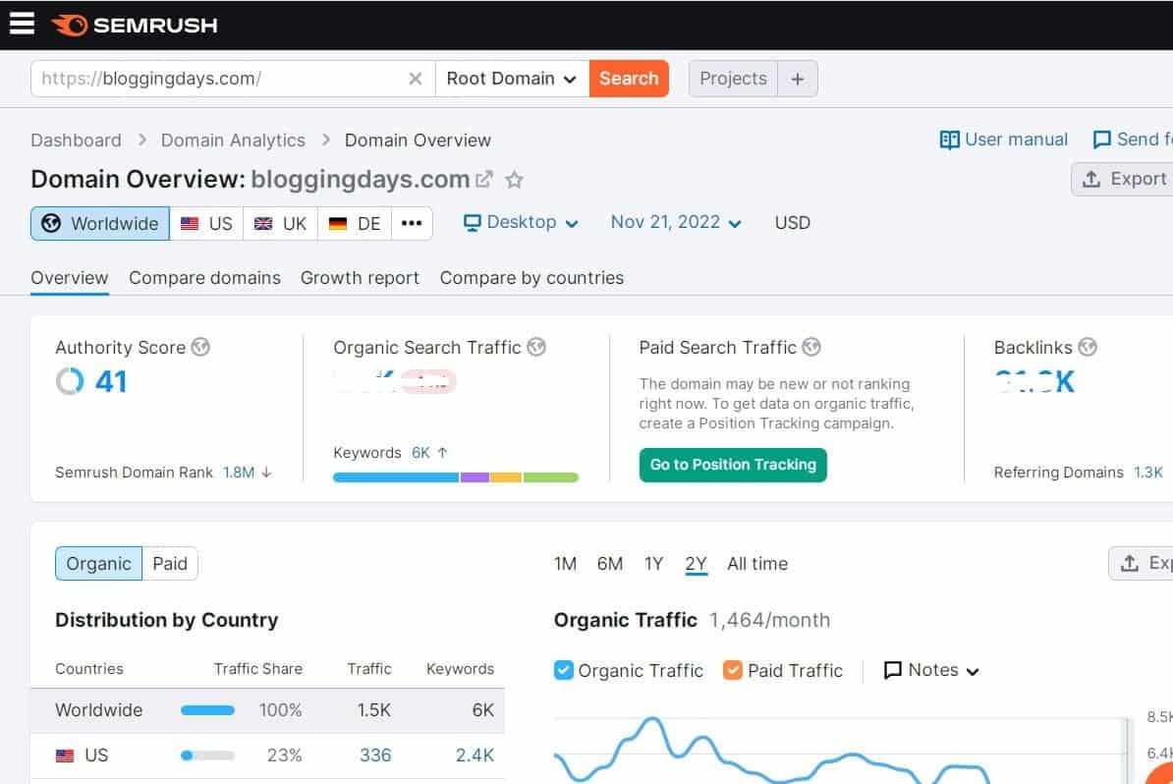1173x784 pixels.
Task: Click the green segment of keywords bar
Action: 550,477
